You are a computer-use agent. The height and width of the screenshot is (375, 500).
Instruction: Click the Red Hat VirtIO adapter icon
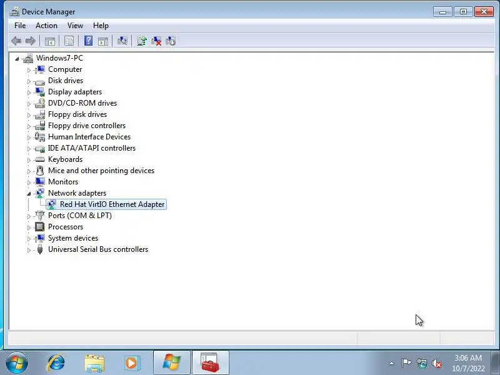[x=52, y=204]
